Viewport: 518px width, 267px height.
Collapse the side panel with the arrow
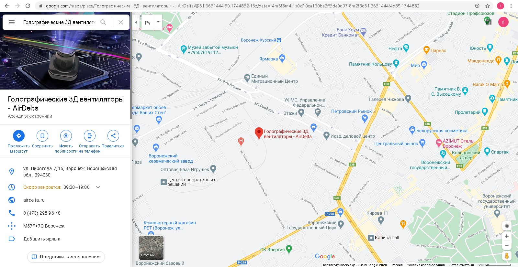point(136,22)
